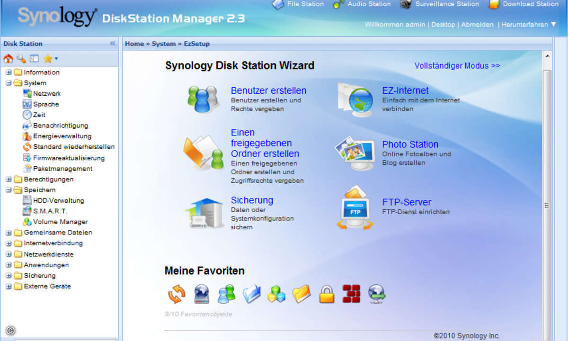
Task: Collapse the Speichern folder
Action: [x=9, y=190]
